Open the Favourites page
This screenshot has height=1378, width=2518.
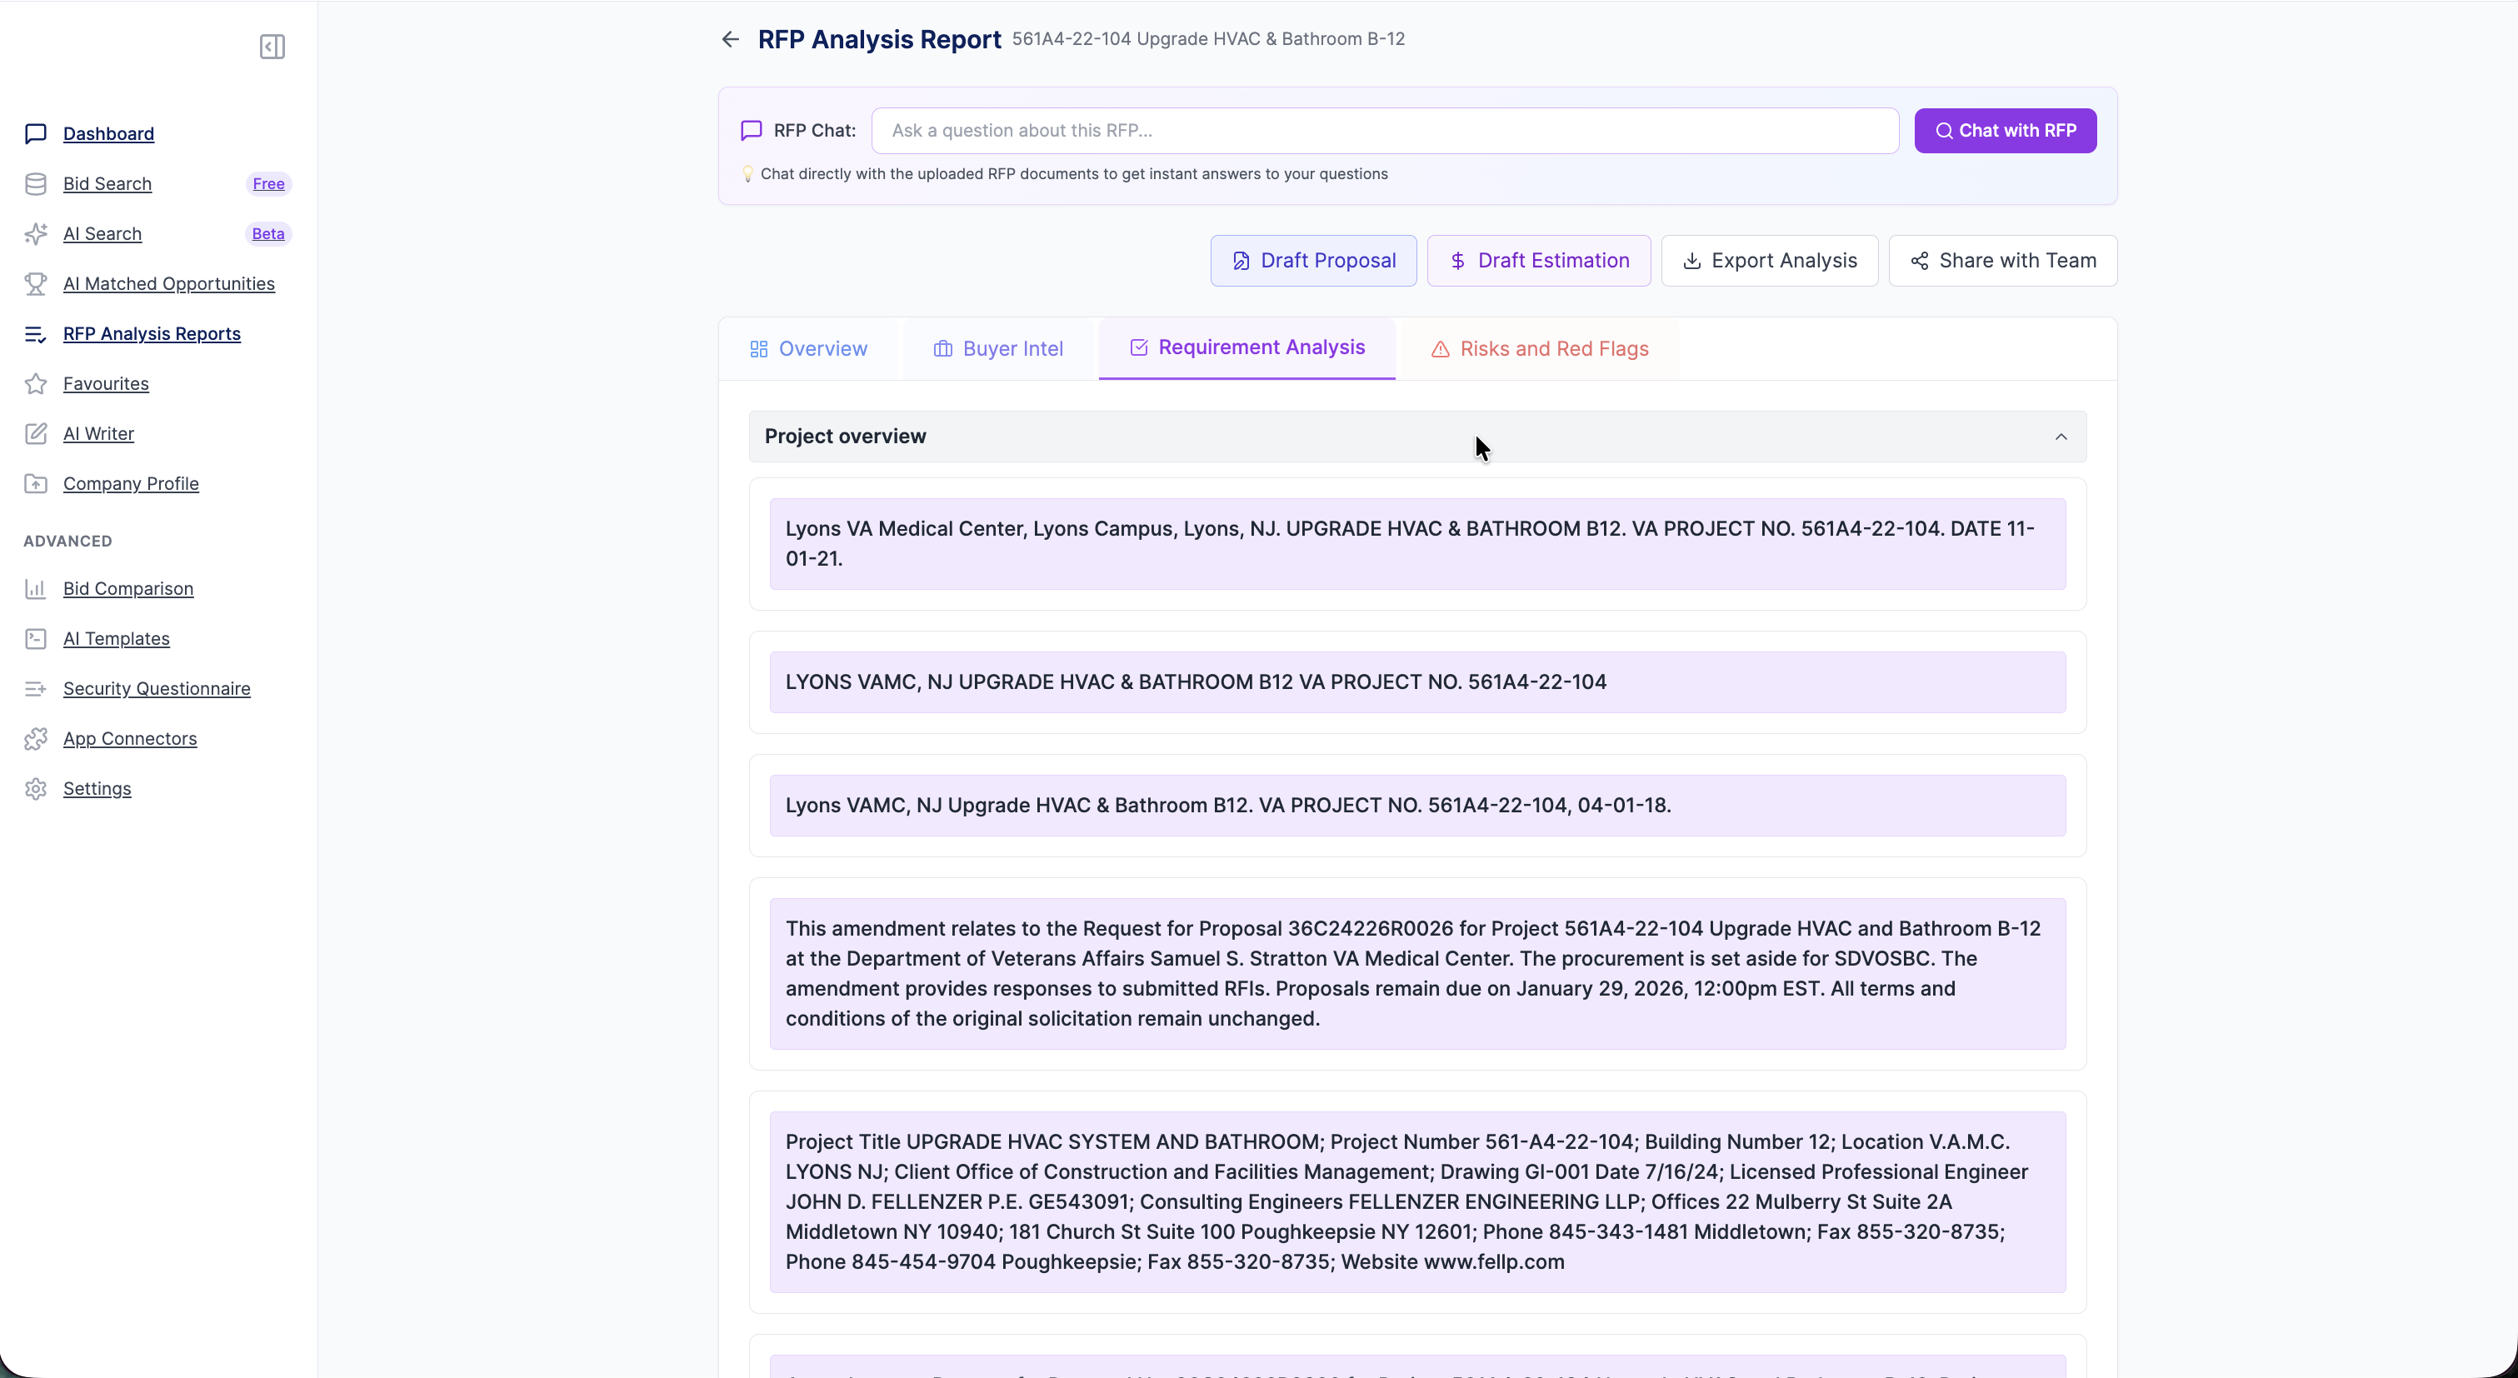point(106,383)
